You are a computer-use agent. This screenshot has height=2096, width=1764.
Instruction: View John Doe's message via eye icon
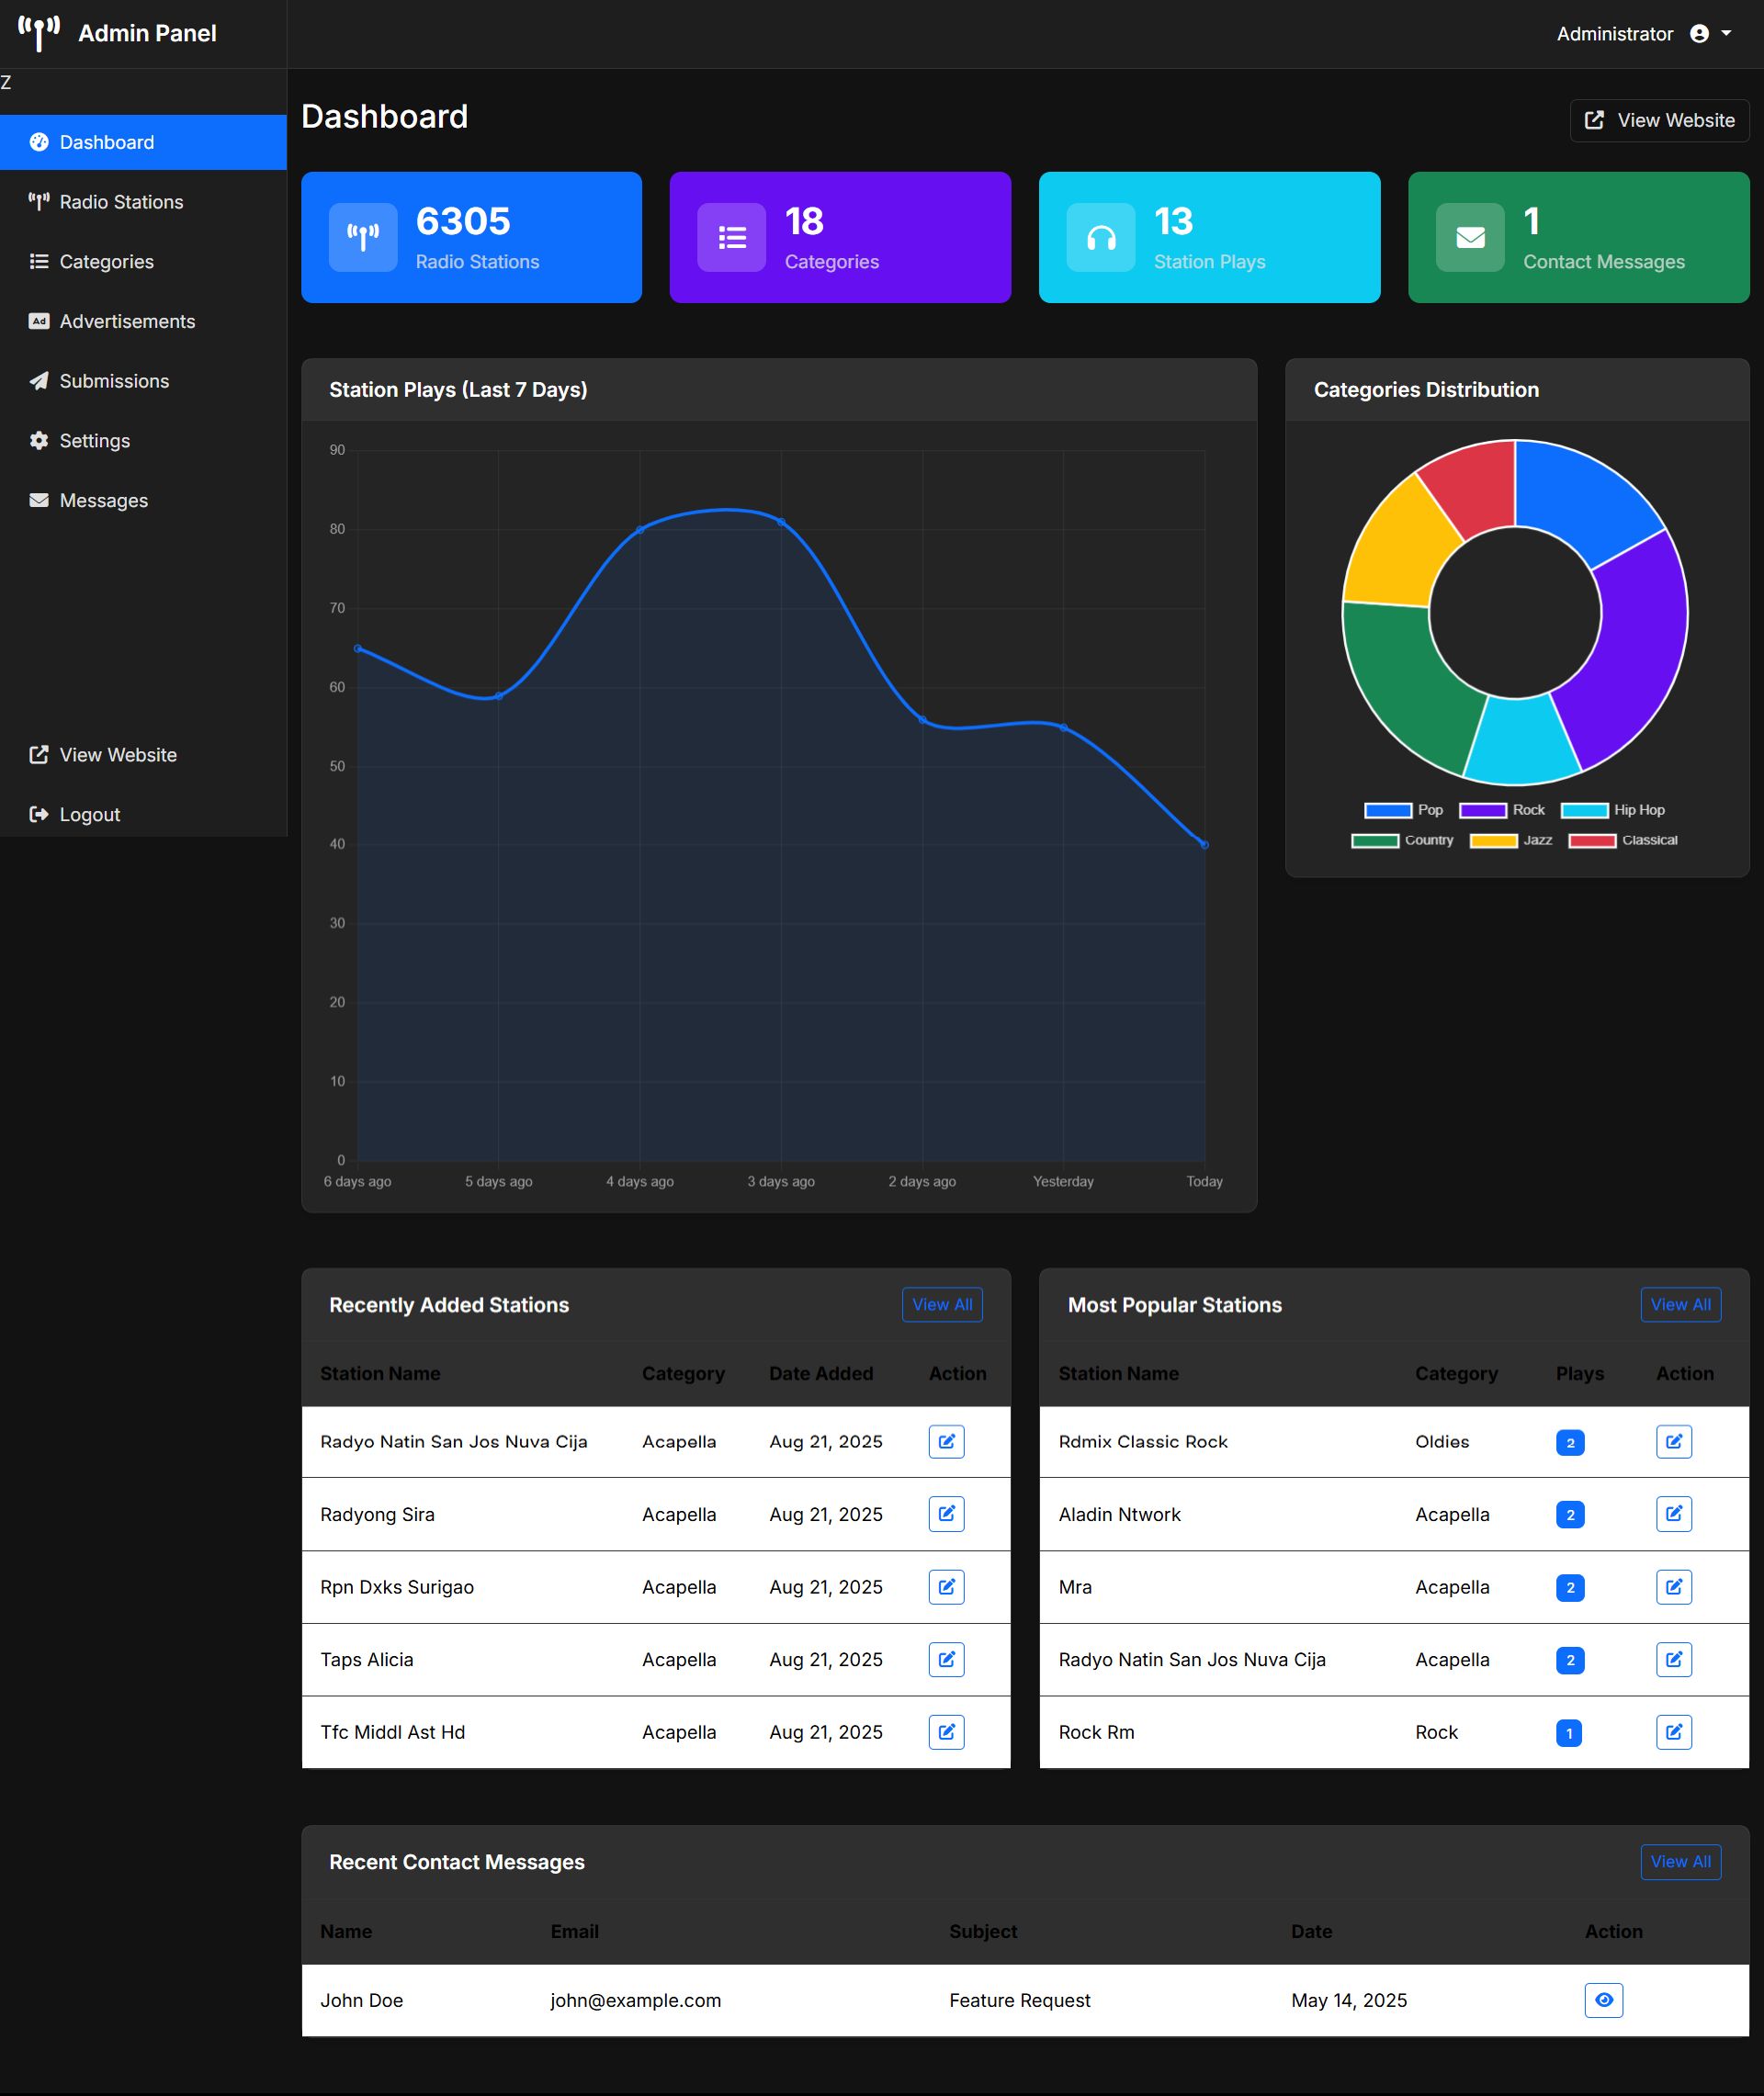(x=1603, y=2000)
